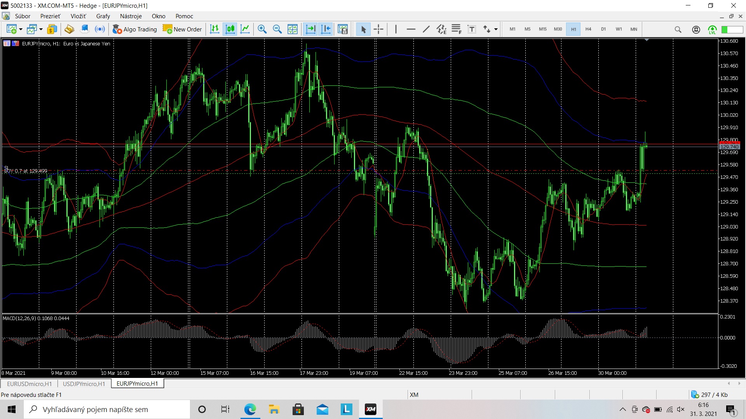Open the toolbar search magnifier
Viewport: 746px width, 419px height.
(x=678, y=29)
